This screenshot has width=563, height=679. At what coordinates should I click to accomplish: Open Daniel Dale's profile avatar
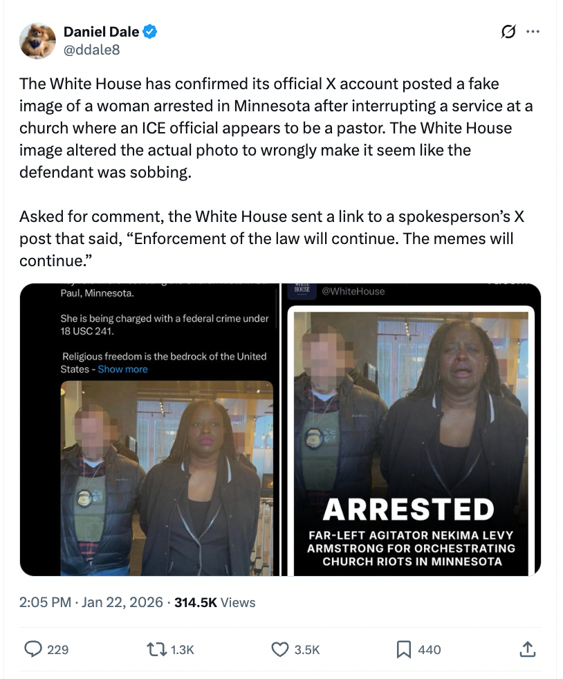coord(37,41)
